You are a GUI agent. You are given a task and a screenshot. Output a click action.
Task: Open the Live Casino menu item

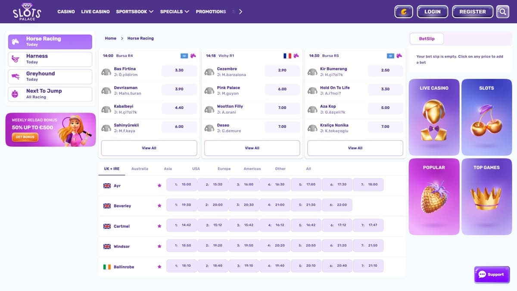95,12
